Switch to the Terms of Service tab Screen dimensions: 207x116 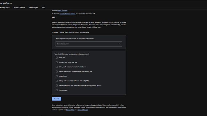pyautogui.click(x=19, y=7)
